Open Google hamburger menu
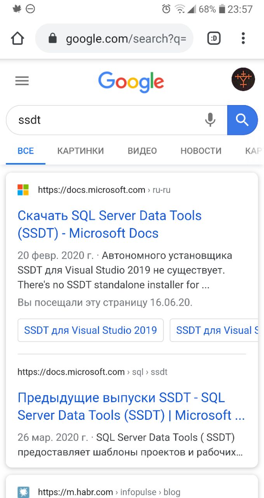The image size is (264, 498). tap(22, 81)
